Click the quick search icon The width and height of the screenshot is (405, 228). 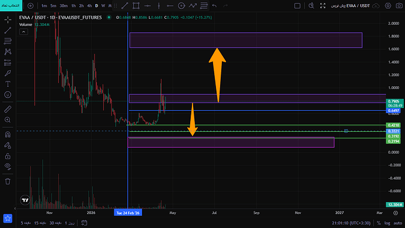point(312,6)
